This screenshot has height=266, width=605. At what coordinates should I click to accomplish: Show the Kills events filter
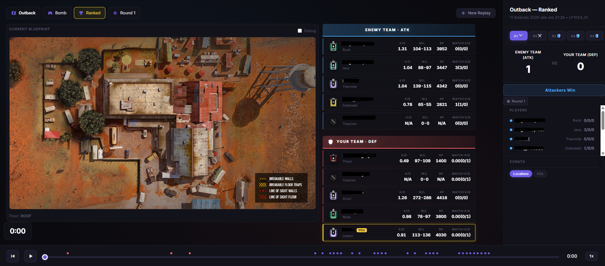click(x=540, y=174)
